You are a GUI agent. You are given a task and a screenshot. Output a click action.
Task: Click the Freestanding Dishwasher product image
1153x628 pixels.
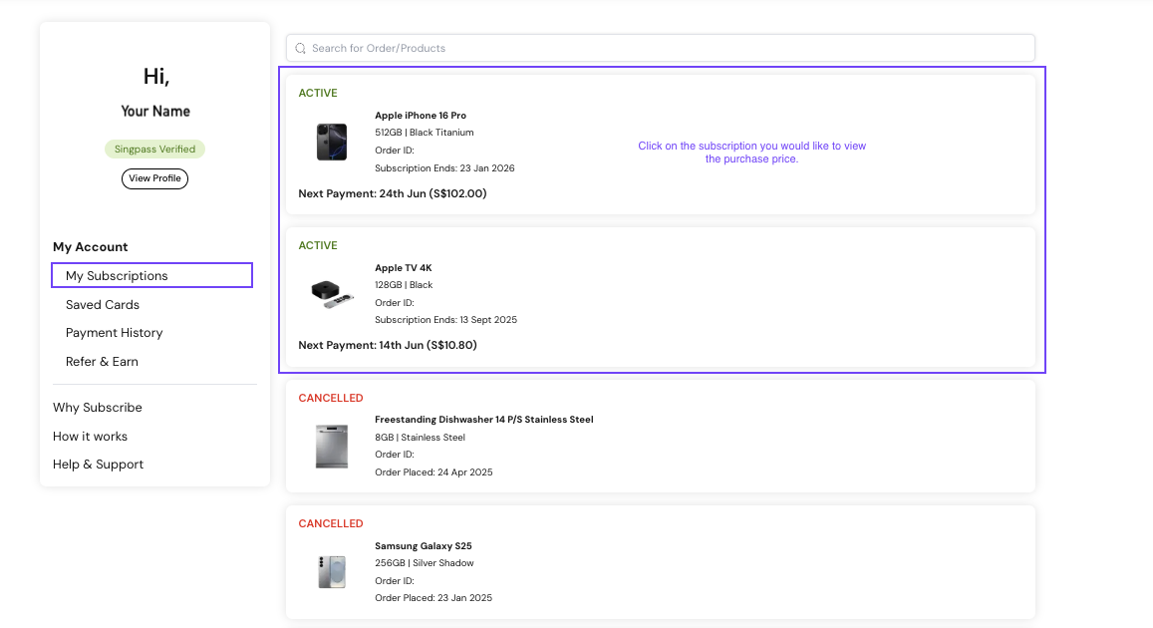coord(332,447)
